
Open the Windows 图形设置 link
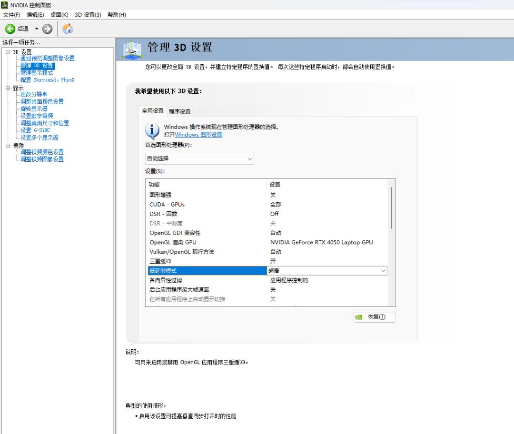[198, 135]
